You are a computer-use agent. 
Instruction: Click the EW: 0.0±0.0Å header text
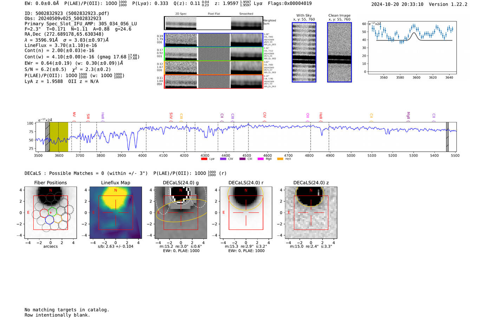click(42, 4)
